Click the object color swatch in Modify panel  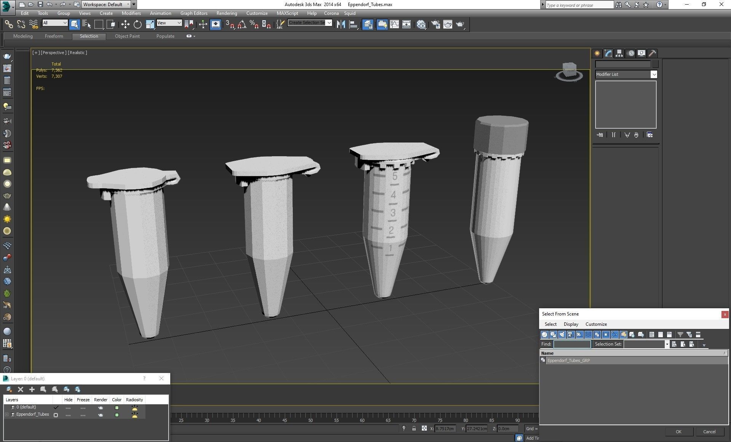coord(655,64)
